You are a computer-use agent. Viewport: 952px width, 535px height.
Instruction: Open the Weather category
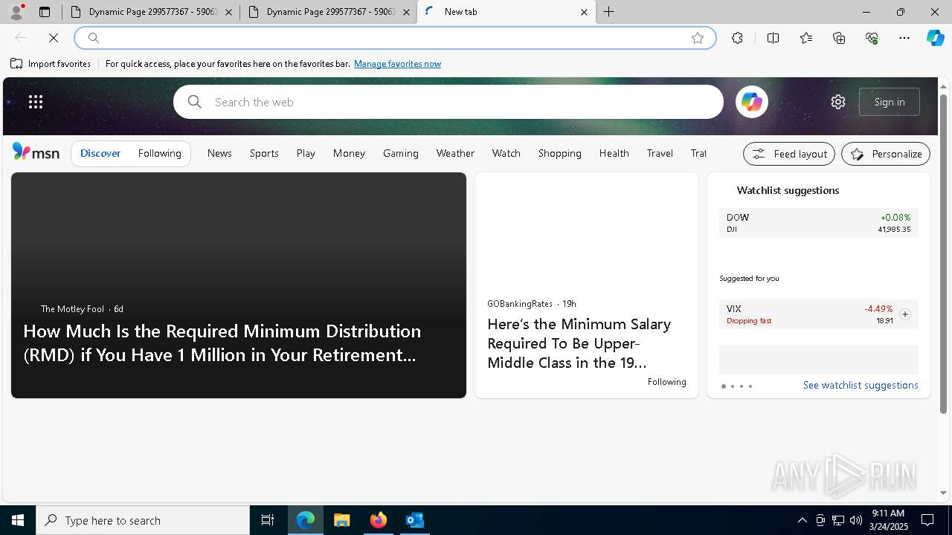pyautogui.click(x=455, y=153)
